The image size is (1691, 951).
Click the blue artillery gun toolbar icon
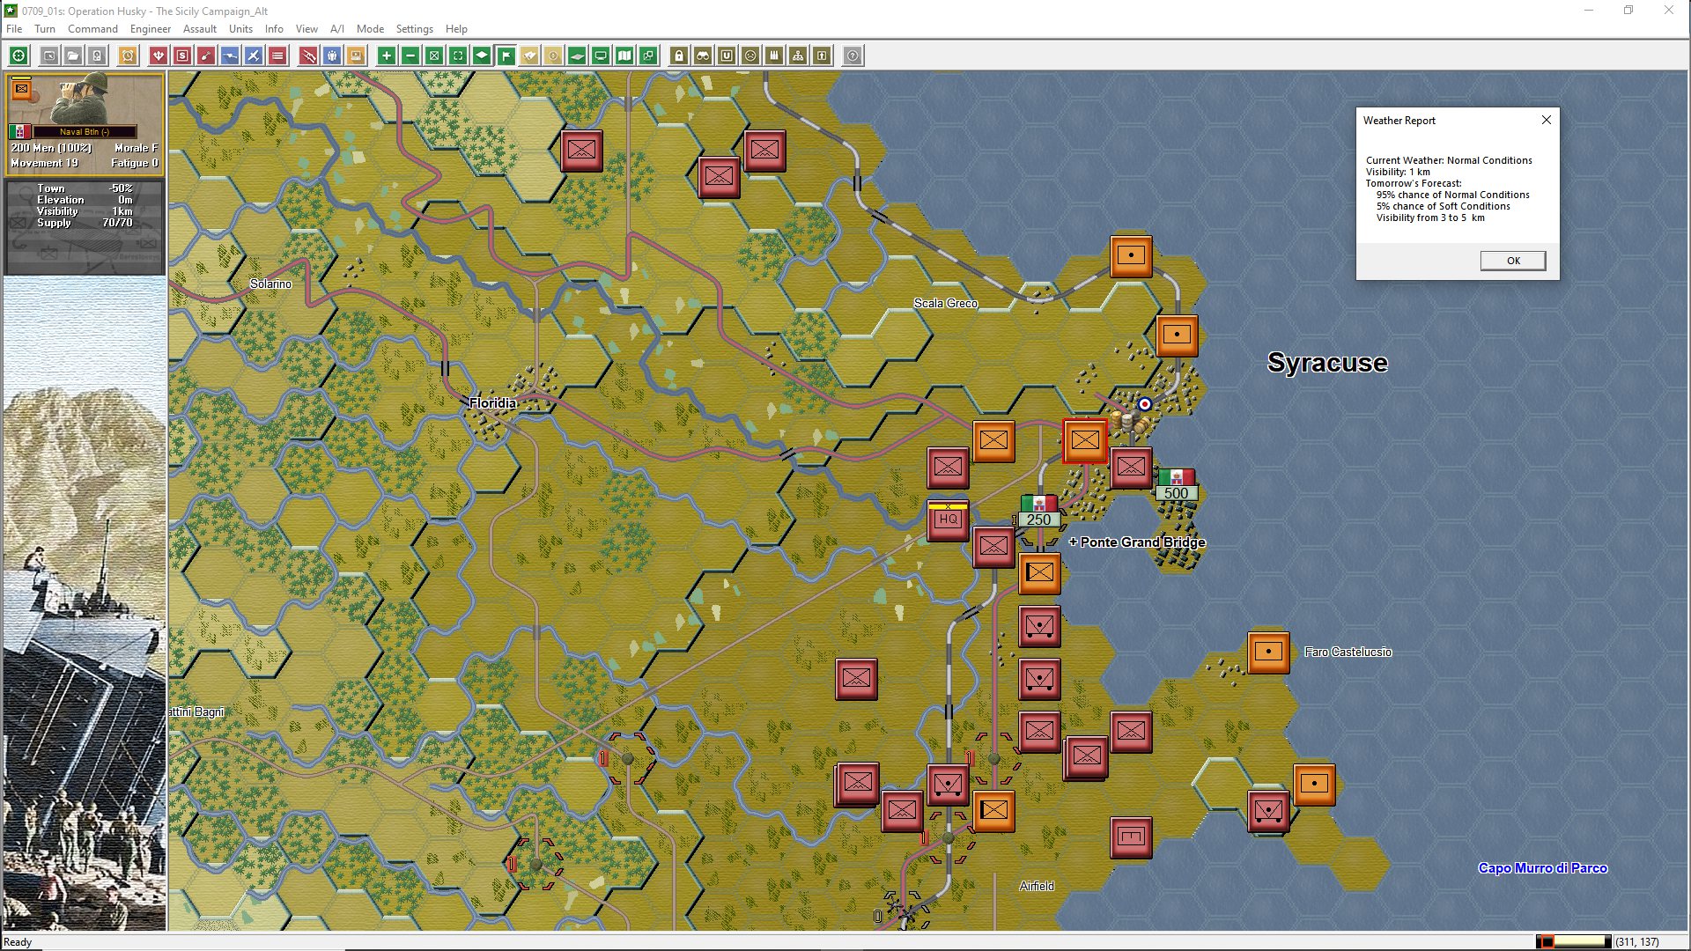pyautogui.click(x=230, y=55)
